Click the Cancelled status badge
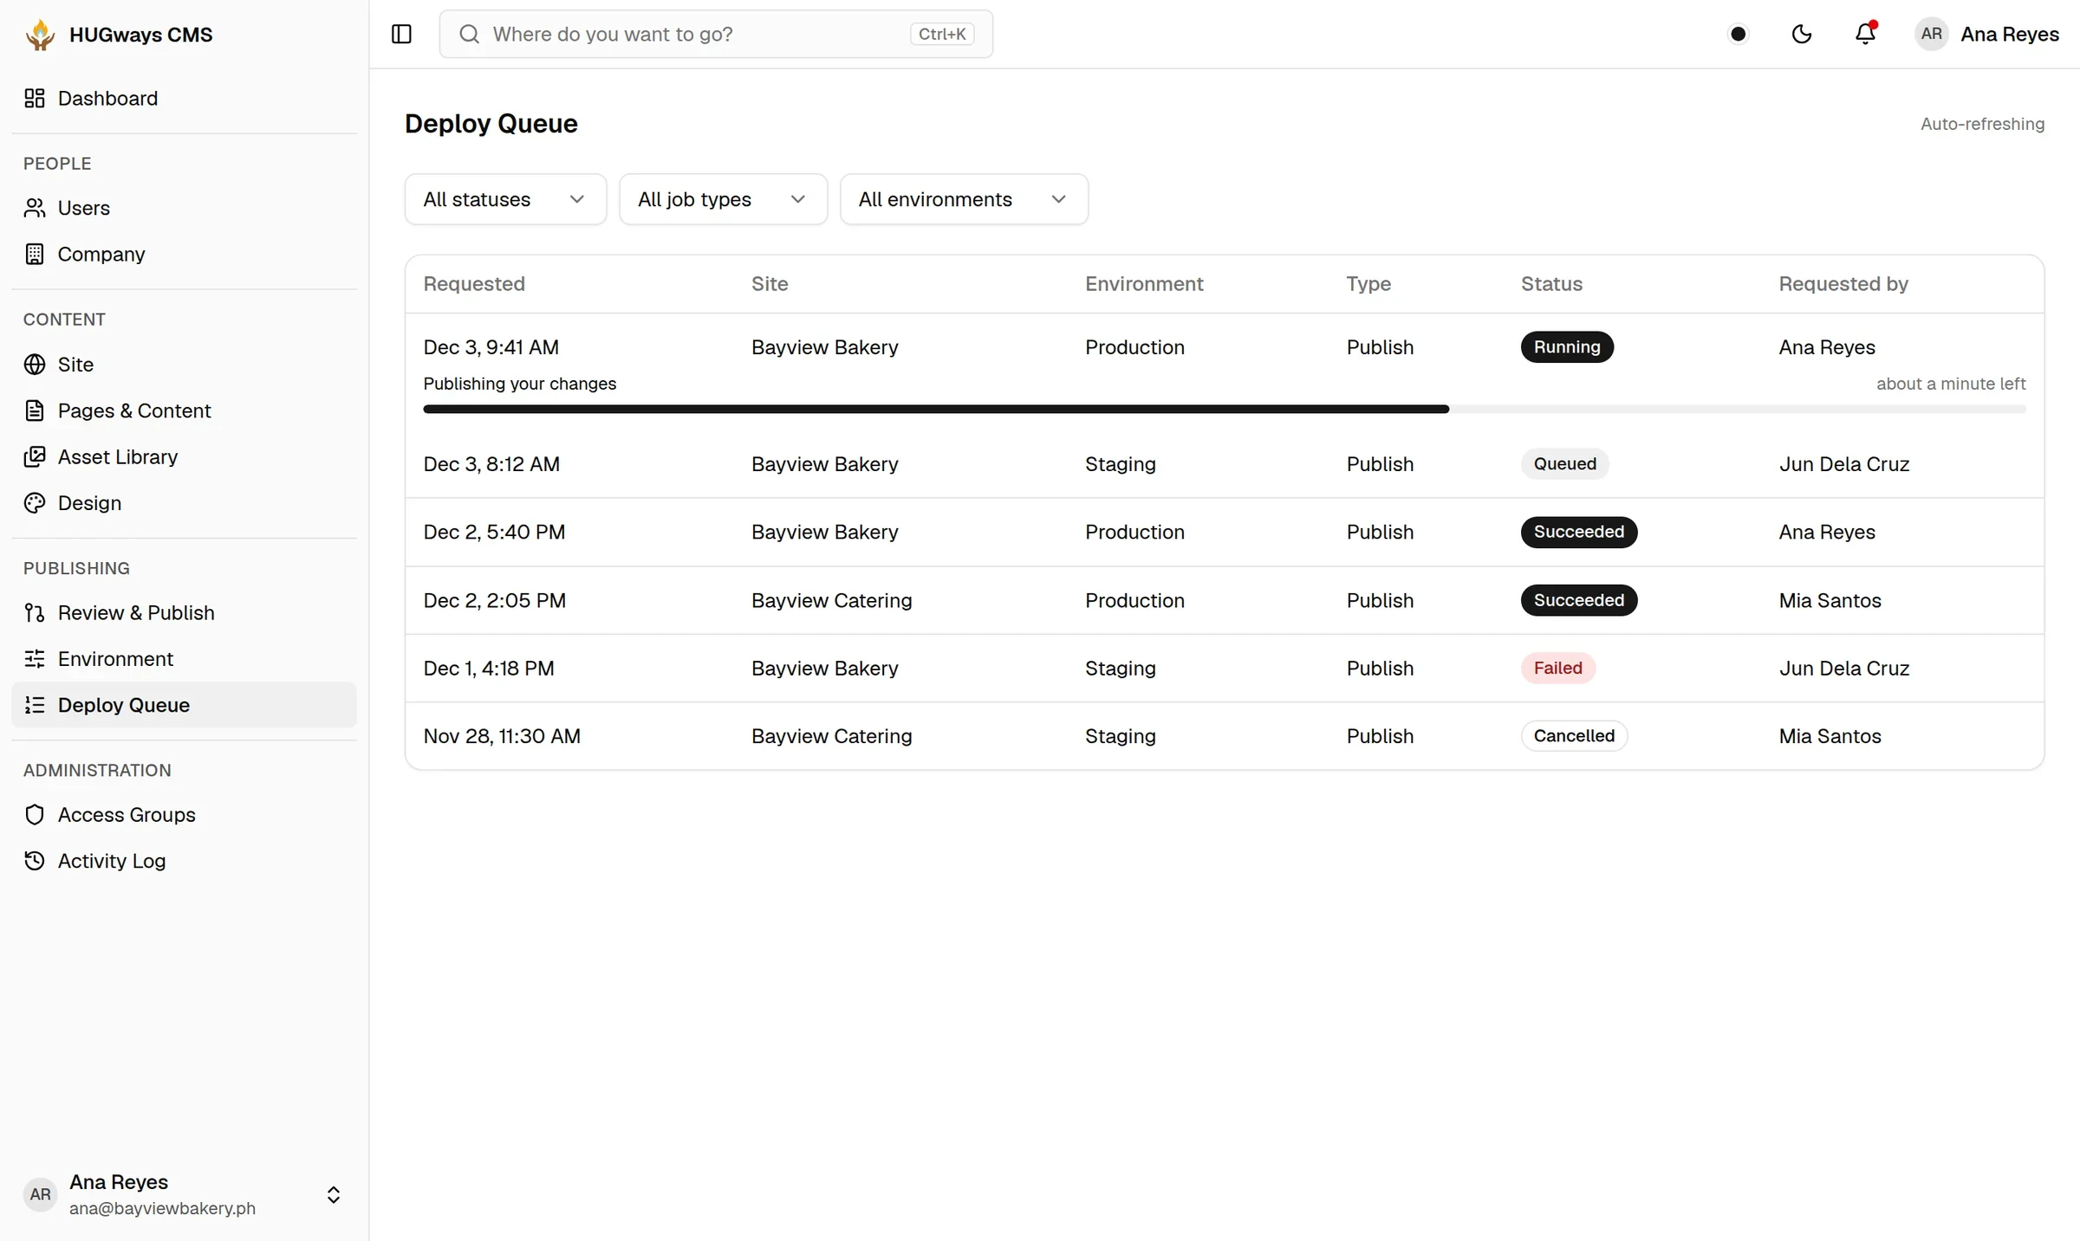Image resolution: width=2080 pixels, height=1241 pixels. 1574,736
